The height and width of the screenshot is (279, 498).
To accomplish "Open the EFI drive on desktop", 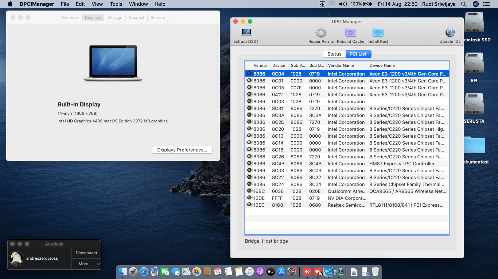I will point(474,68).
